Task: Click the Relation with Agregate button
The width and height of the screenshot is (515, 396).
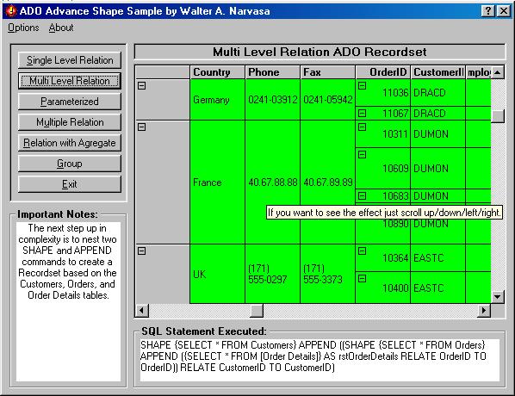Action: point(70,143)
